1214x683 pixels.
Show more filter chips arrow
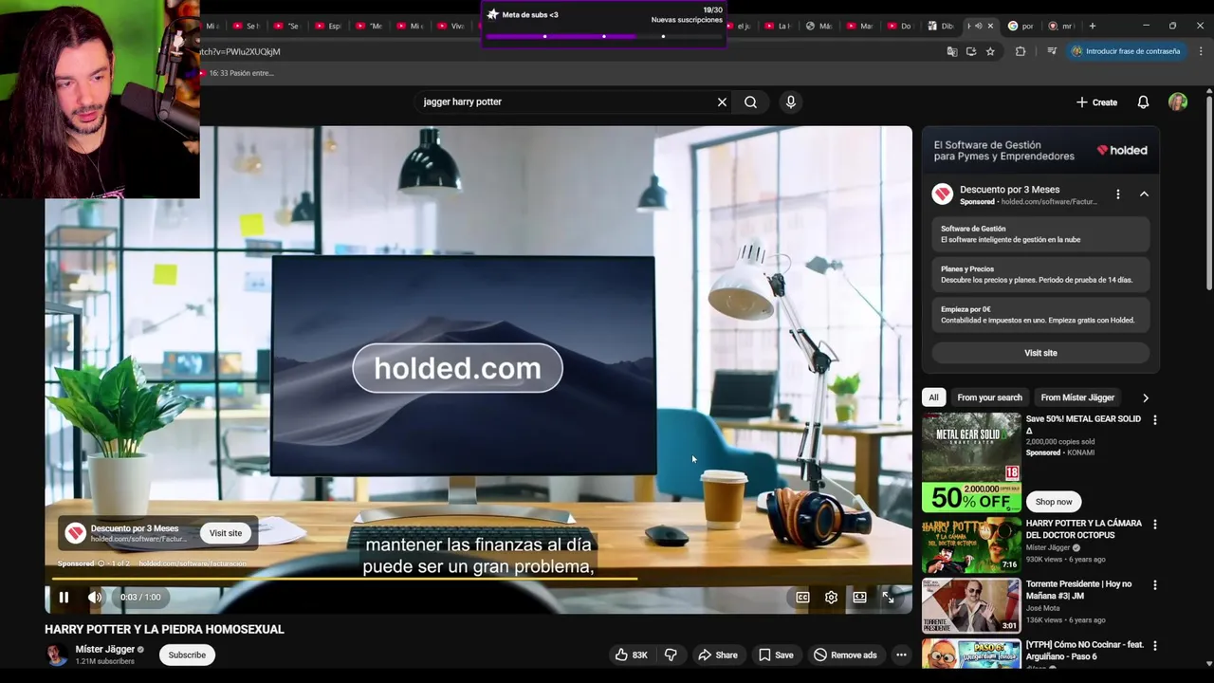(x=1145, y=397)
